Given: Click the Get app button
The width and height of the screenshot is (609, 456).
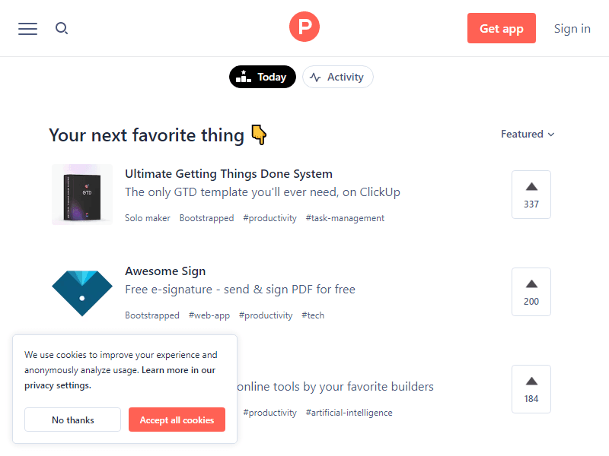Looking at the screenshot, I should [502, 29].
